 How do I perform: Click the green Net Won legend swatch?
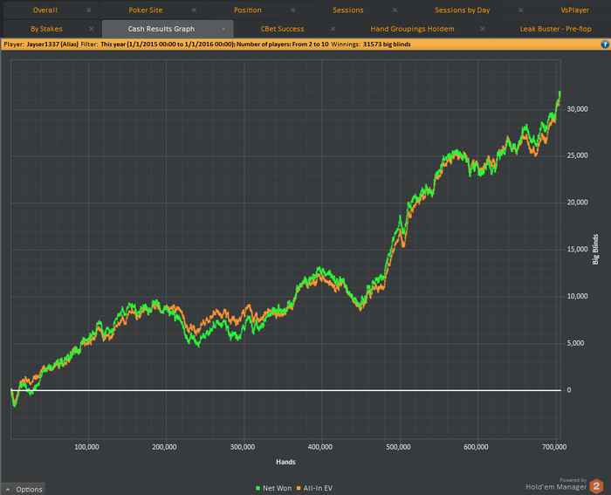257,488
